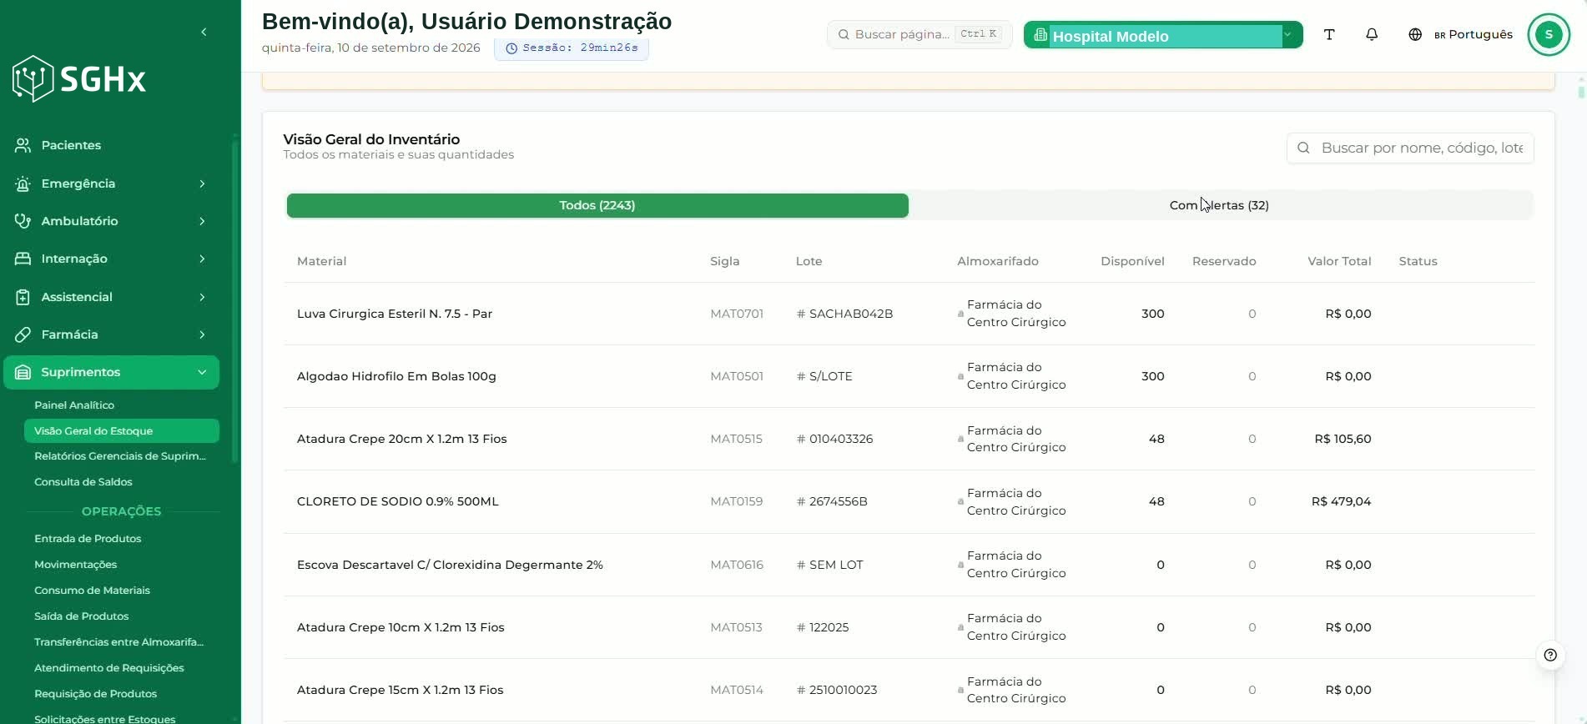Go to Saída de Produtos
This screenshot has height=724, width=1587.
pos(81,616)
